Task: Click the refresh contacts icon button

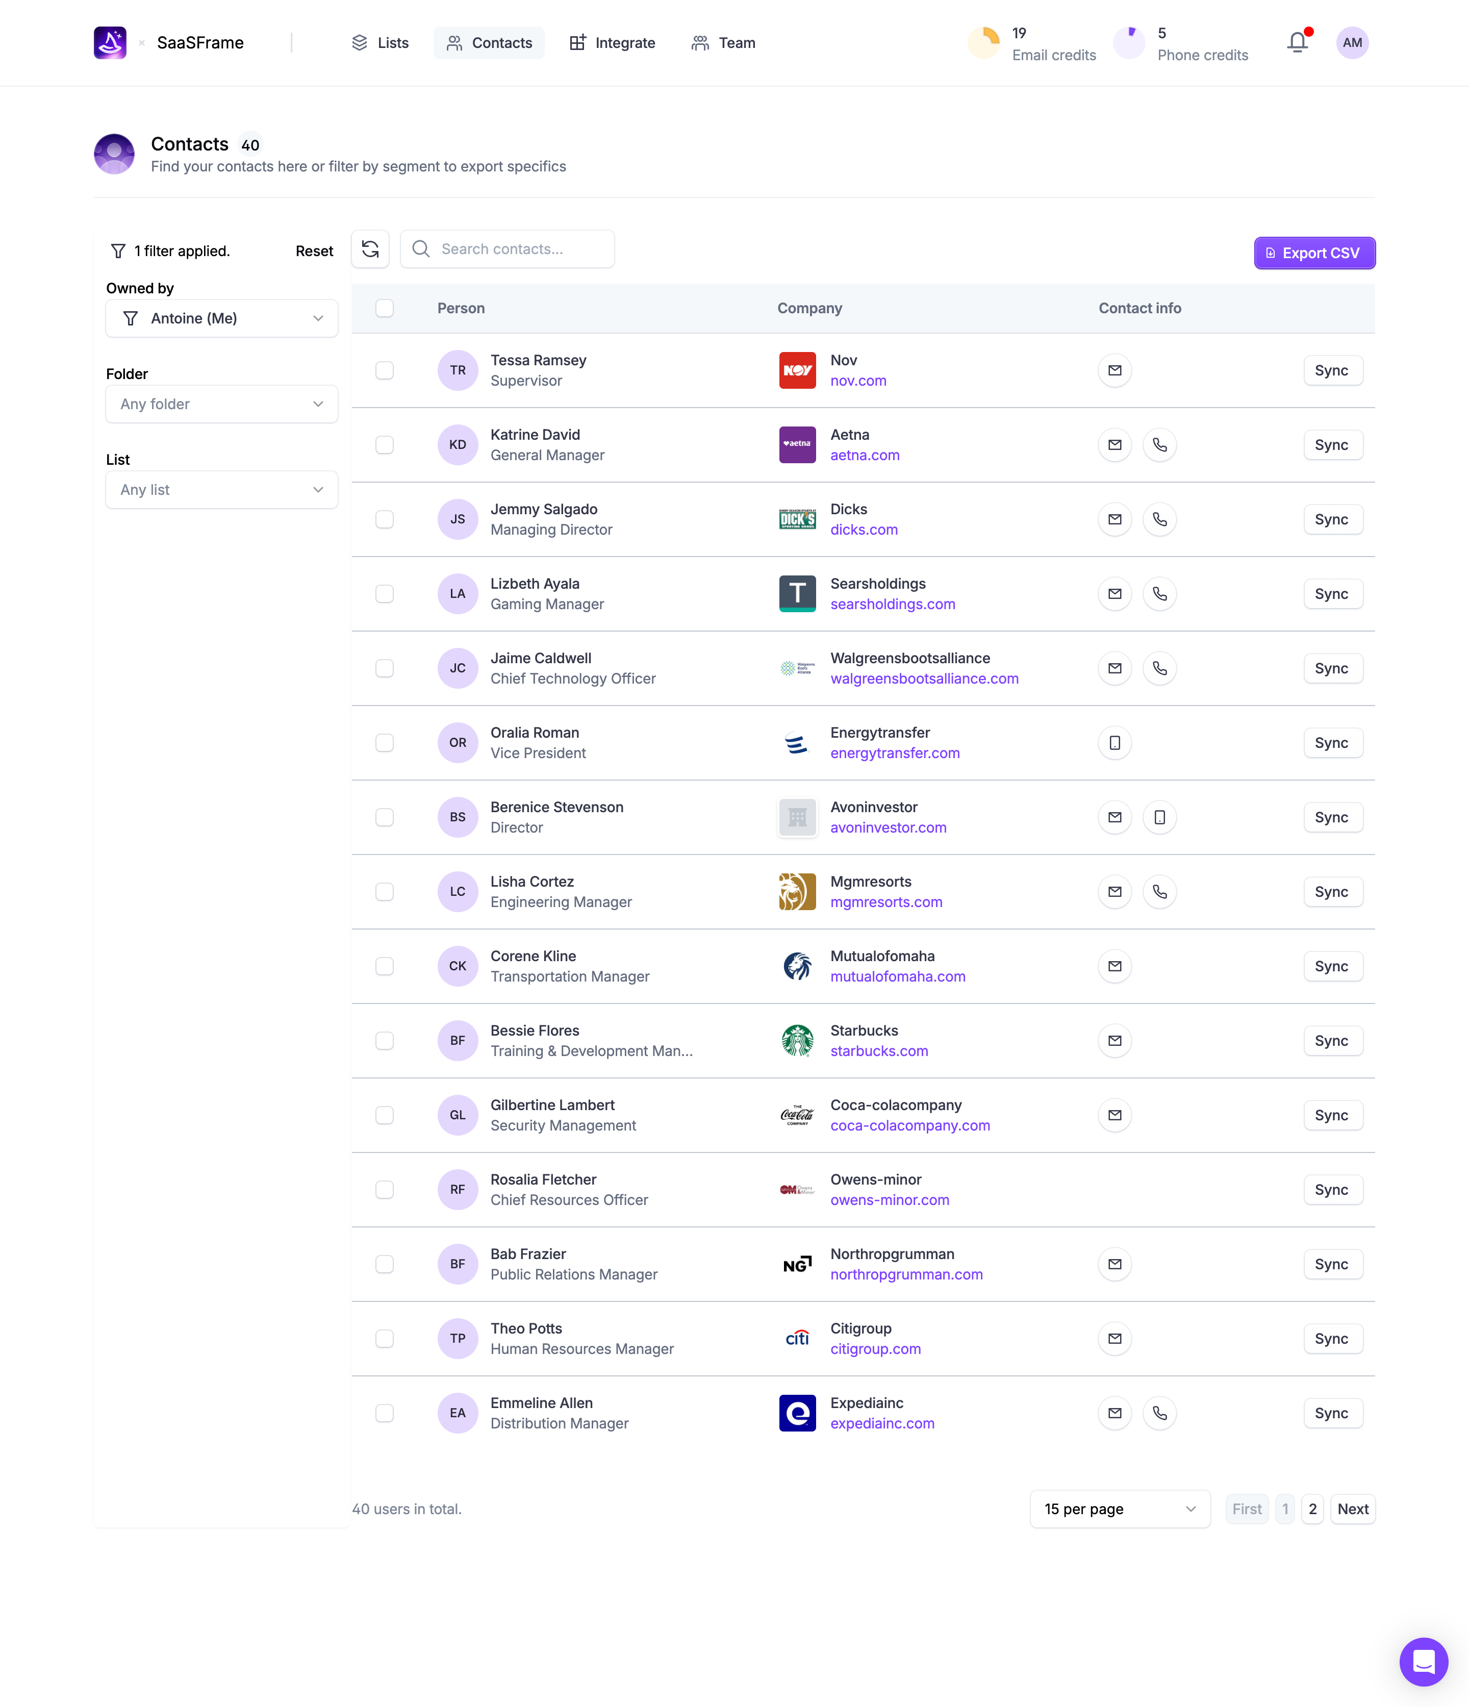Action: coord(370,249)
